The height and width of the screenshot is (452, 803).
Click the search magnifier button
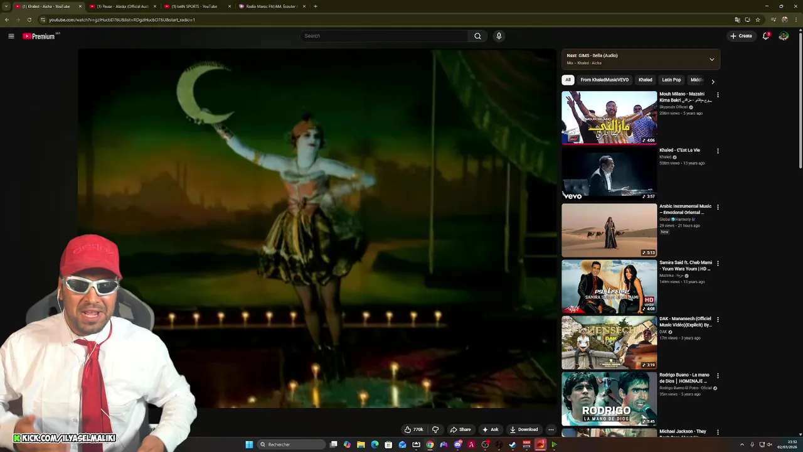click(x=477, y=36)
